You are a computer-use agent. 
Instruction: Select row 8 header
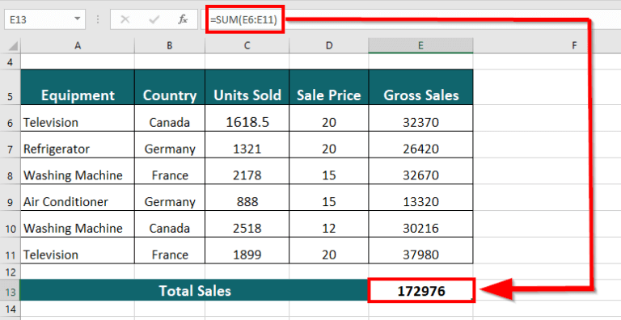pyautogui.click(x=10, y=171)
